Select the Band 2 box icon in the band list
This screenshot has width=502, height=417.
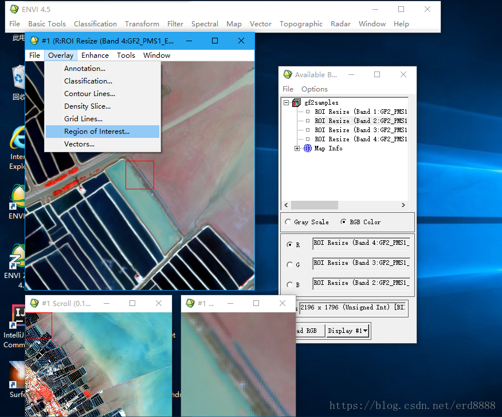(308, 121)
